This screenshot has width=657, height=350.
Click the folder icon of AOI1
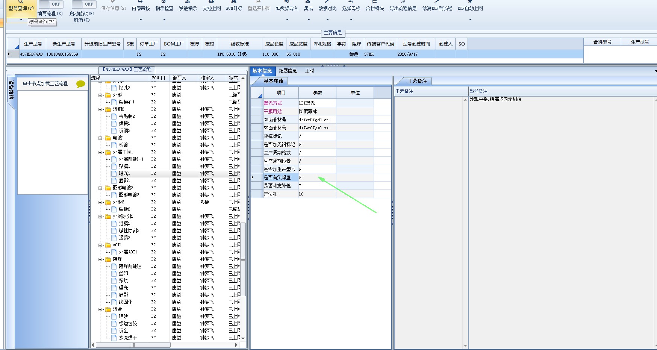(108, 245)
